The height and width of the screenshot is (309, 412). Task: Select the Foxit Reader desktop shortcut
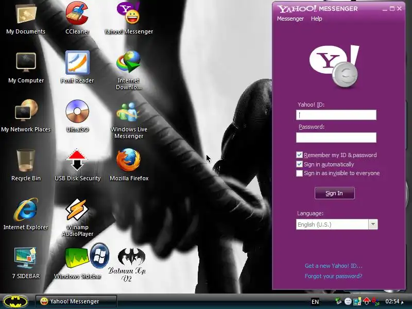click(77, 67)
